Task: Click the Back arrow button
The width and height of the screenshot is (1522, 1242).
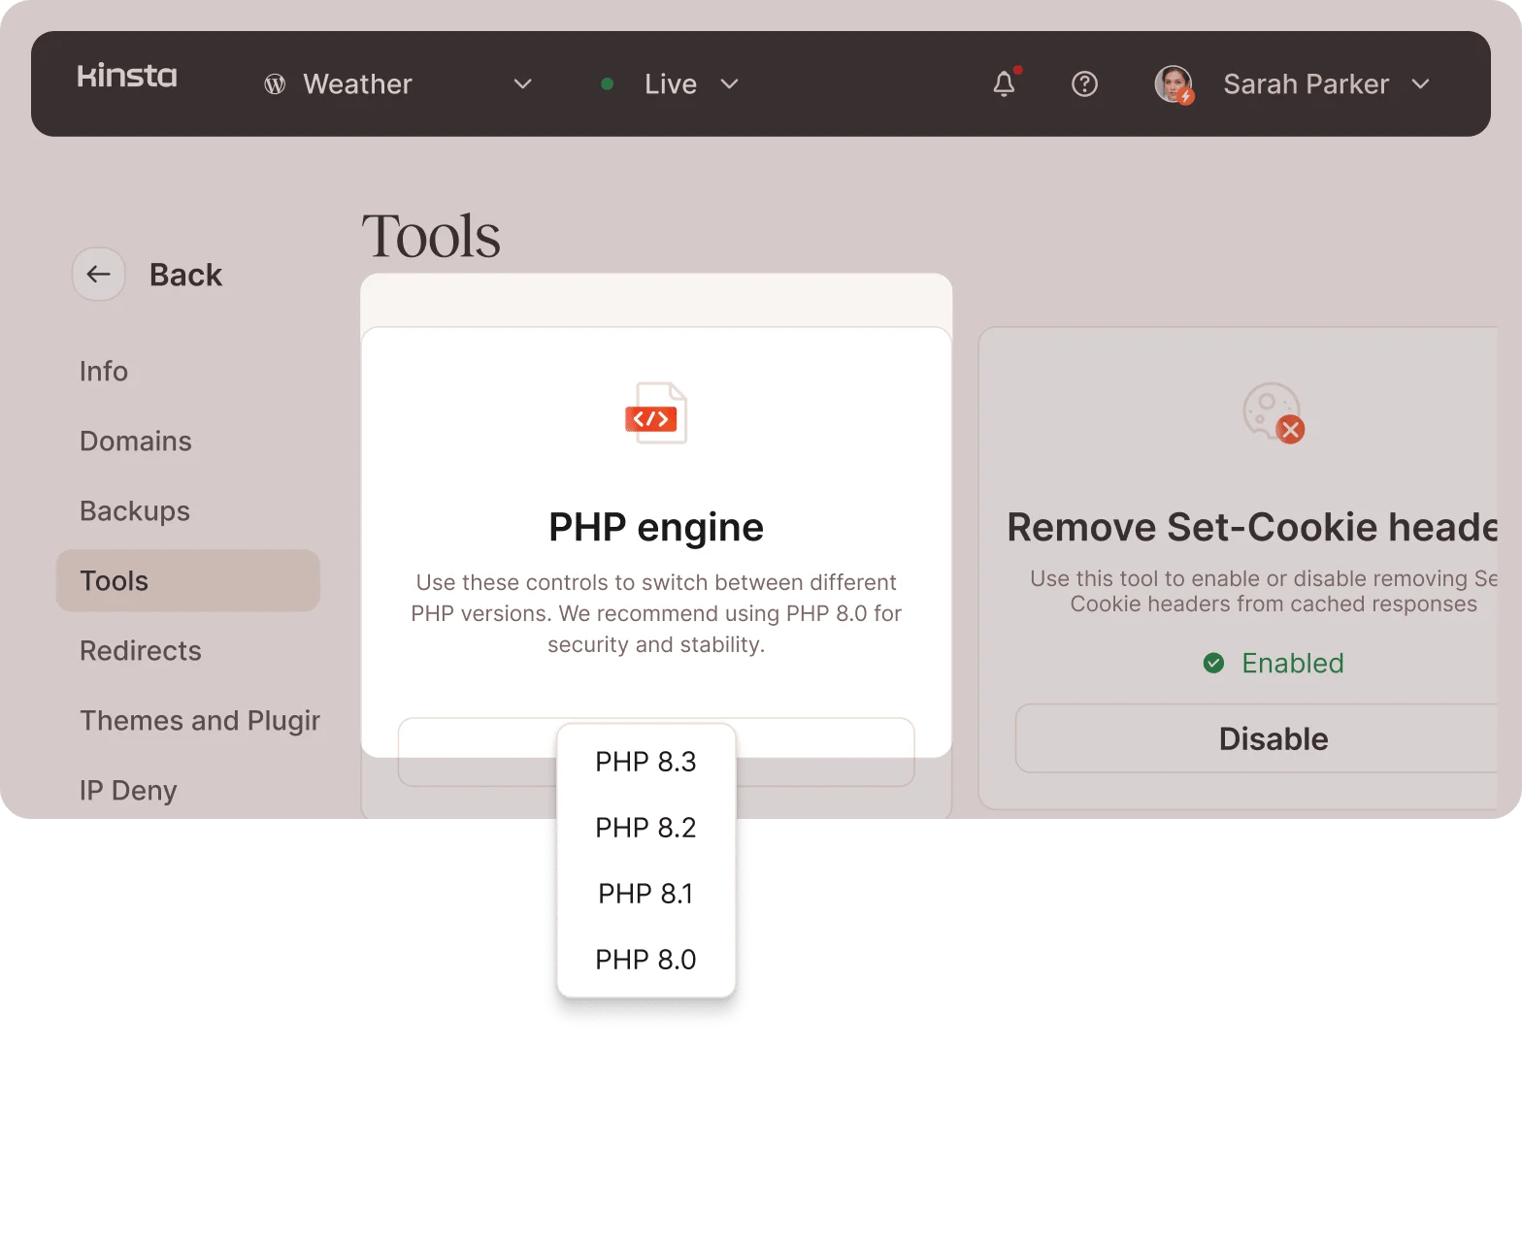Action: pyautogui.click(x=98, y=275)
